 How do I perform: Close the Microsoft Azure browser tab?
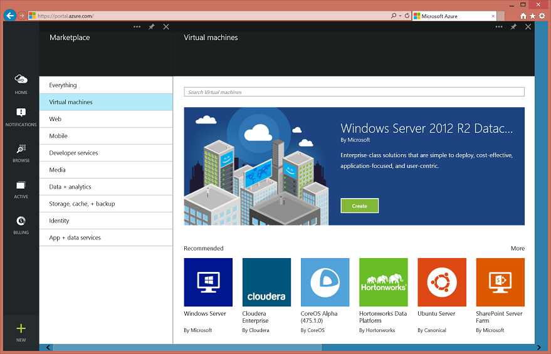click(493, 16)
